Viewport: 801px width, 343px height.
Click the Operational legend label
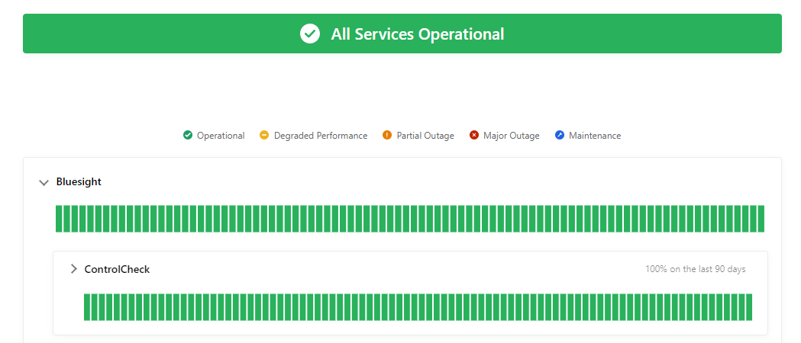point(221,136)
